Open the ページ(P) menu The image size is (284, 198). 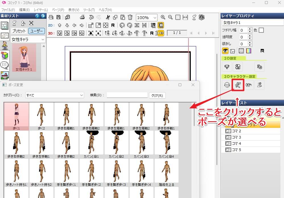tap(58, 10)
